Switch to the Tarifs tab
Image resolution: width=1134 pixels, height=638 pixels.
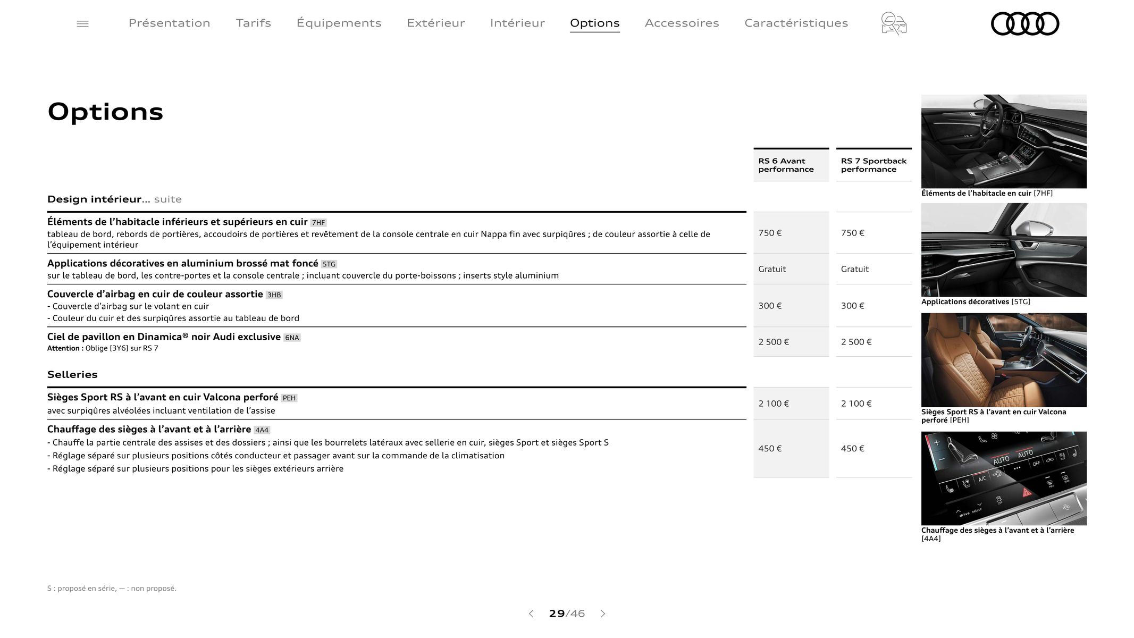coord(254,23)
